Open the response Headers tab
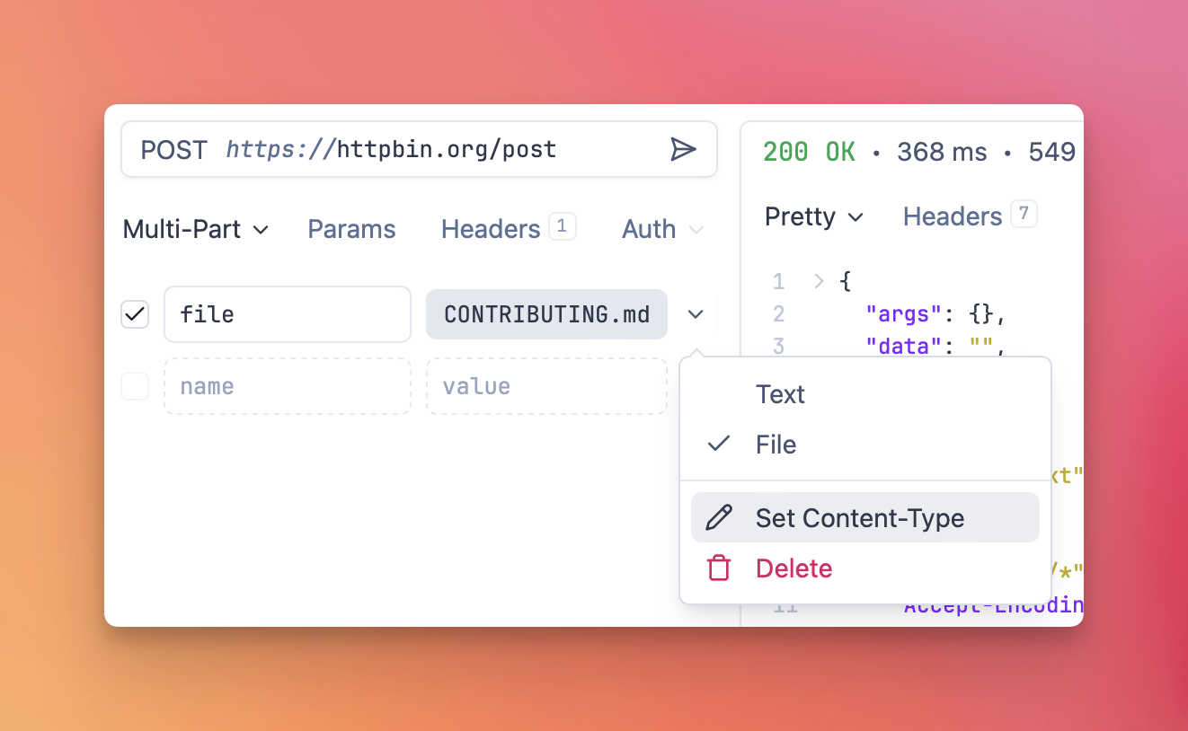Image resolution: width=1188 pixels, height=731 pixels. [953, 217]
